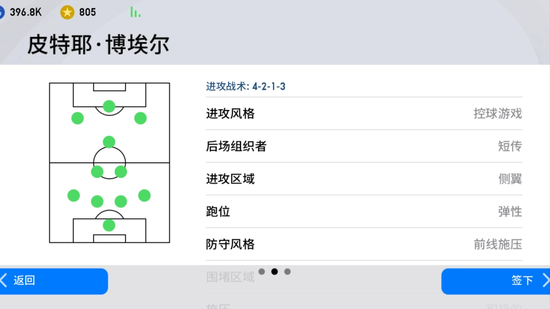Click the gold star currency icon
The height and width of the screenshot is (309, 550).
tap(67, 12)
